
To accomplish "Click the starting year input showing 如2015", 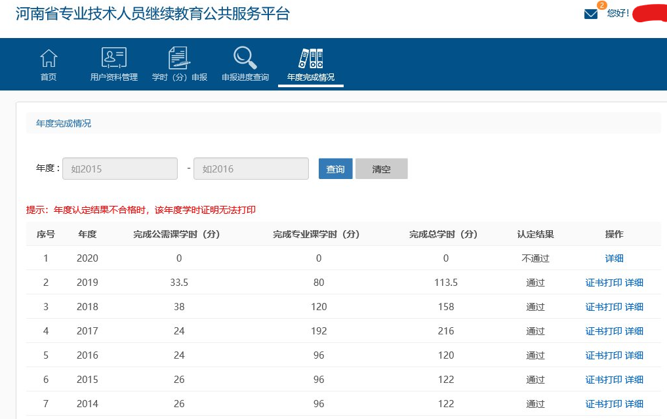I will pos(119,168).
